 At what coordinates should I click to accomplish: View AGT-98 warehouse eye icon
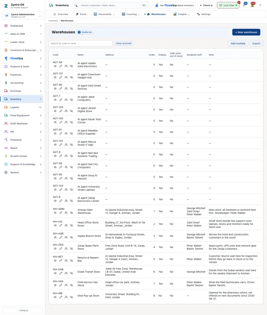coord(55,66)
